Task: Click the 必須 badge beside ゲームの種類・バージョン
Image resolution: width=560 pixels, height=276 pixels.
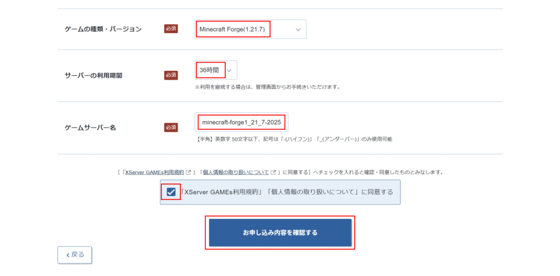Action: coord(171,29)
